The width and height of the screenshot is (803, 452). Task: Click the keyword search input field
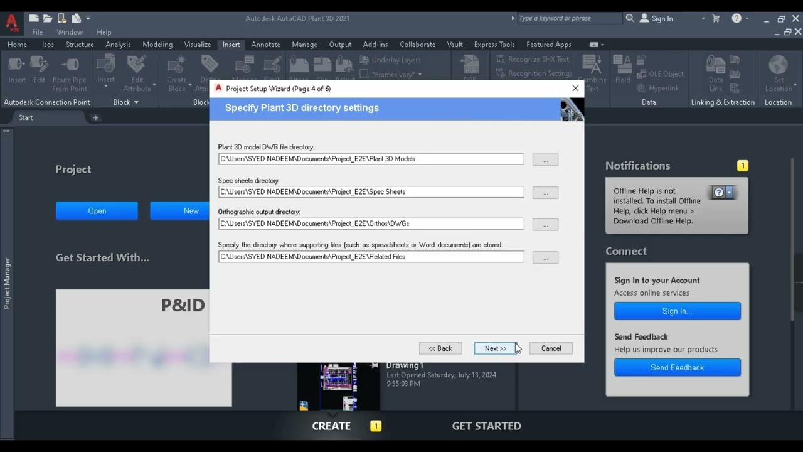click(x=569, y=18)
